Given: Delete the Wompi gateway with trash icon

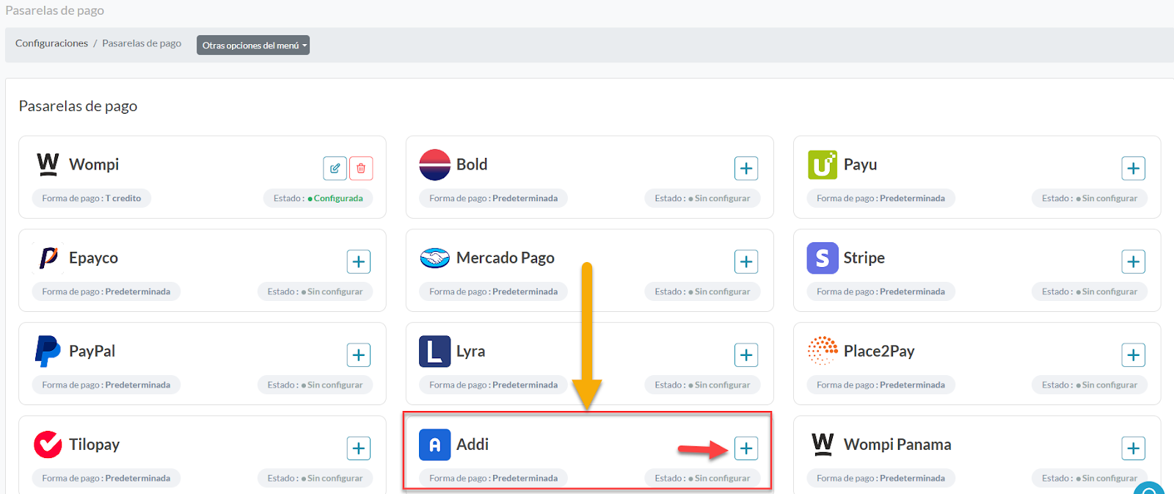Looking at the screenshot, I should (x=361, y=168).
